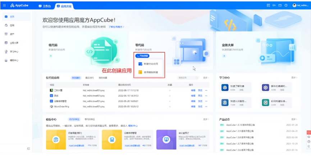Viewport: 311px width, 156px height.
Task: Open the hid_m6hic user account menu
Action: (300, 5)
